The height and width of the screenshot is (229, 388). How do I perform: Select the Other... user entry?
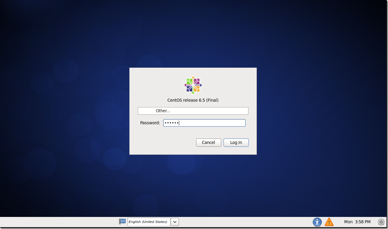(x=193, y=111)
